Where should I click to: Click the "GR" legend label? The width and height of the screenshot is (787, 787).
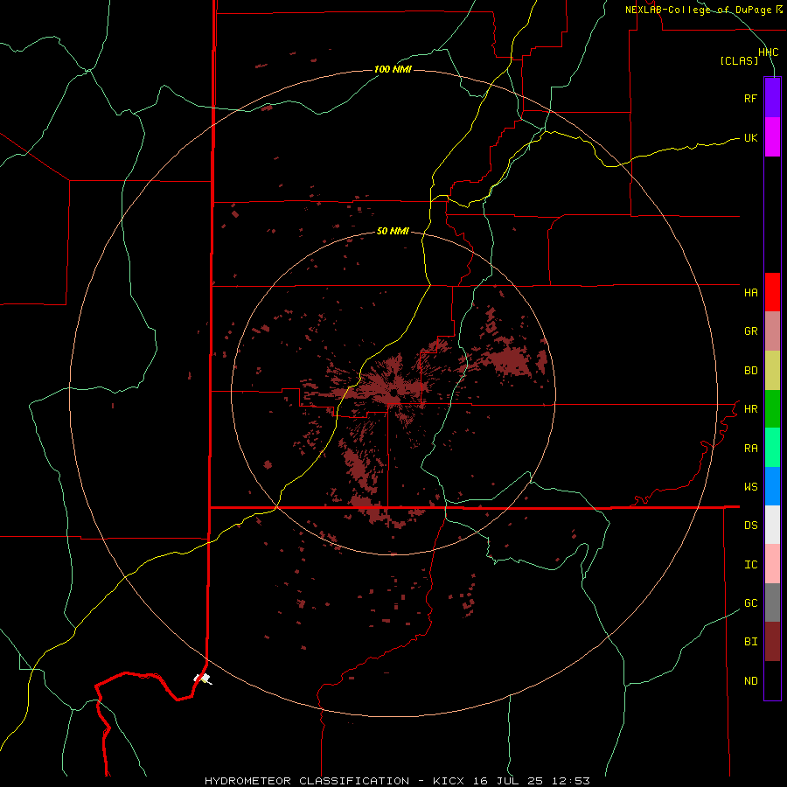click(750, 331)
